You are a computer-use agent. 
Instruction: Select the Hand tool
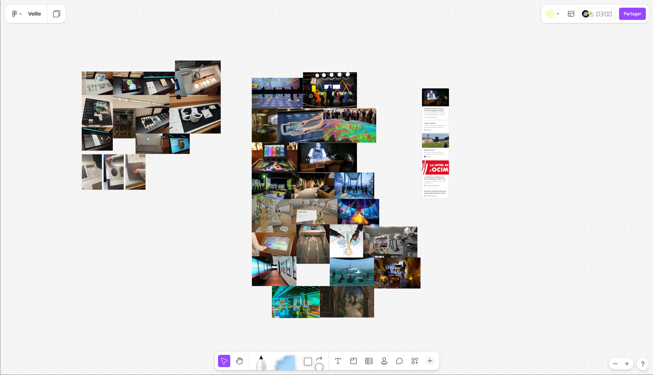239,361
